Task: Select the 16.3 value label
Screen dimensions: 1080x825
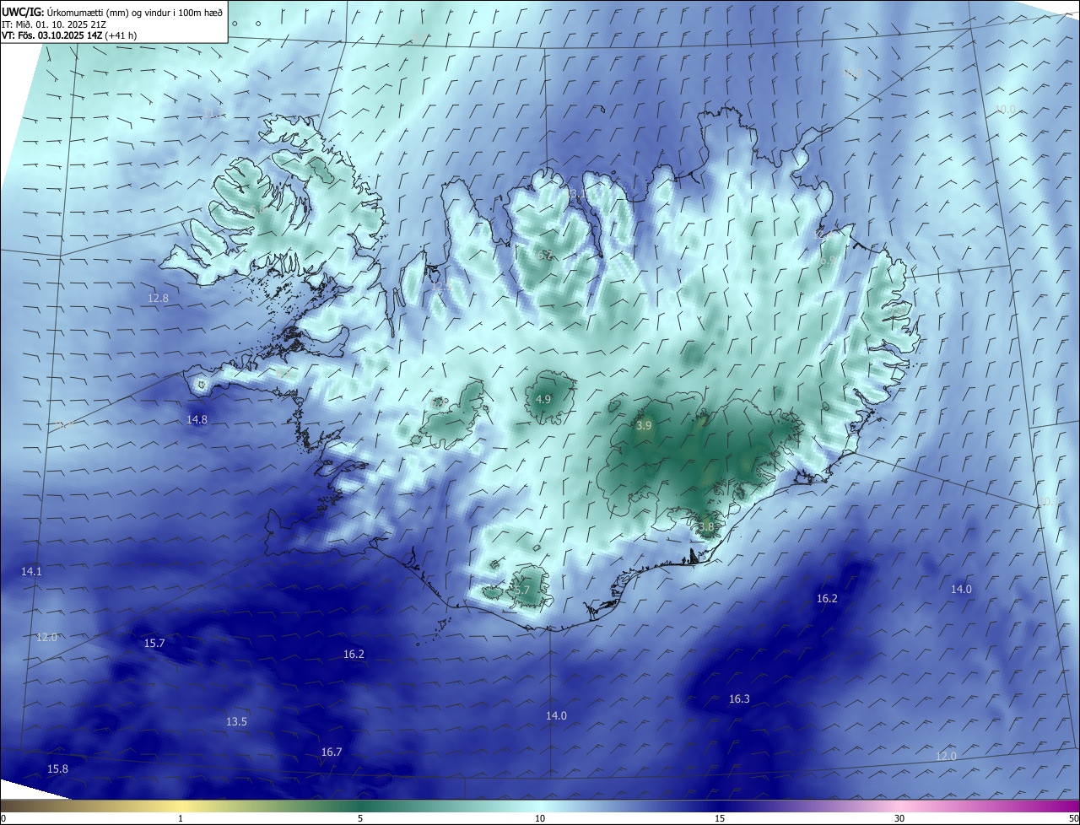Action: click(739, 699)
